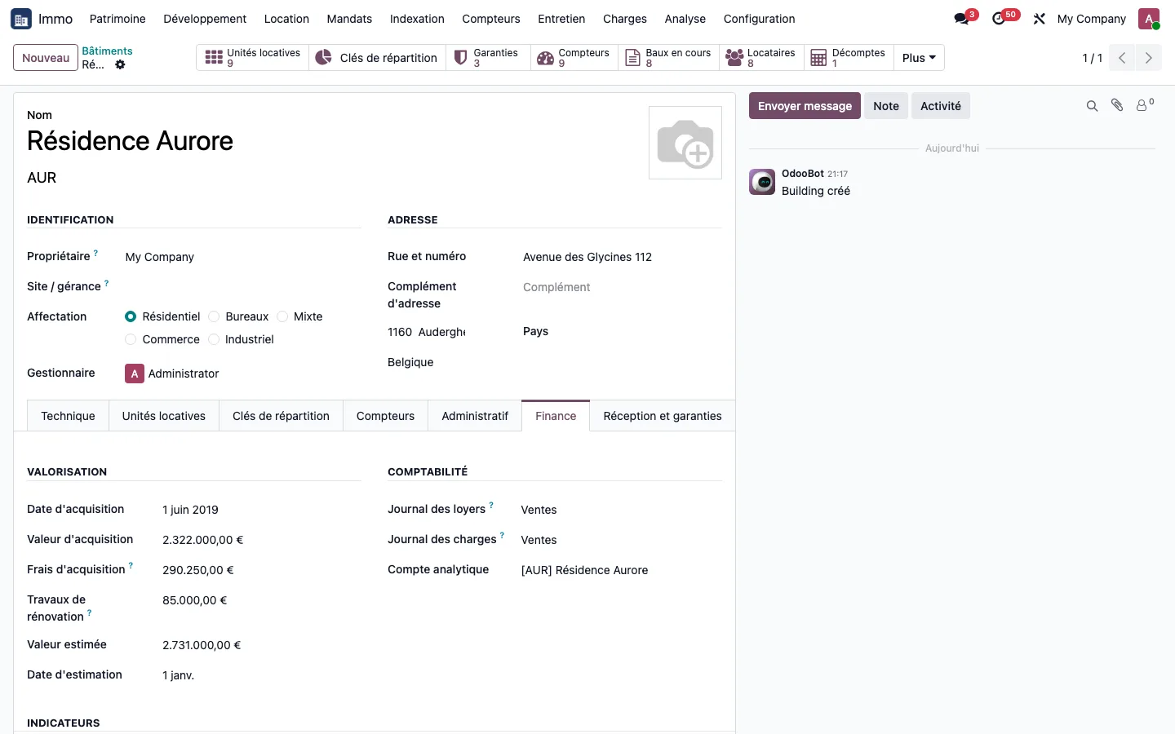This screenshot has height=734, width=1175.
Task: Create a new record with Nouveau
Action: coord(46,58)
